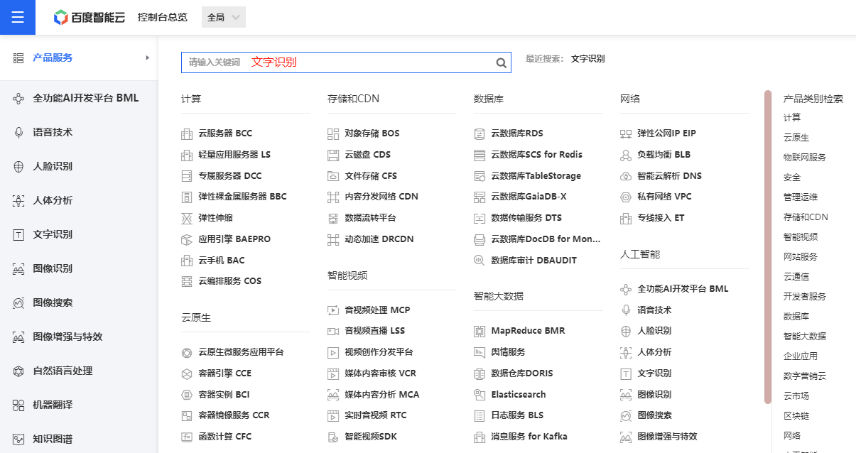The image size is (856, 453).
Task: Click the 音视频处理 MCP icon
Action: (x=333, y=310)
